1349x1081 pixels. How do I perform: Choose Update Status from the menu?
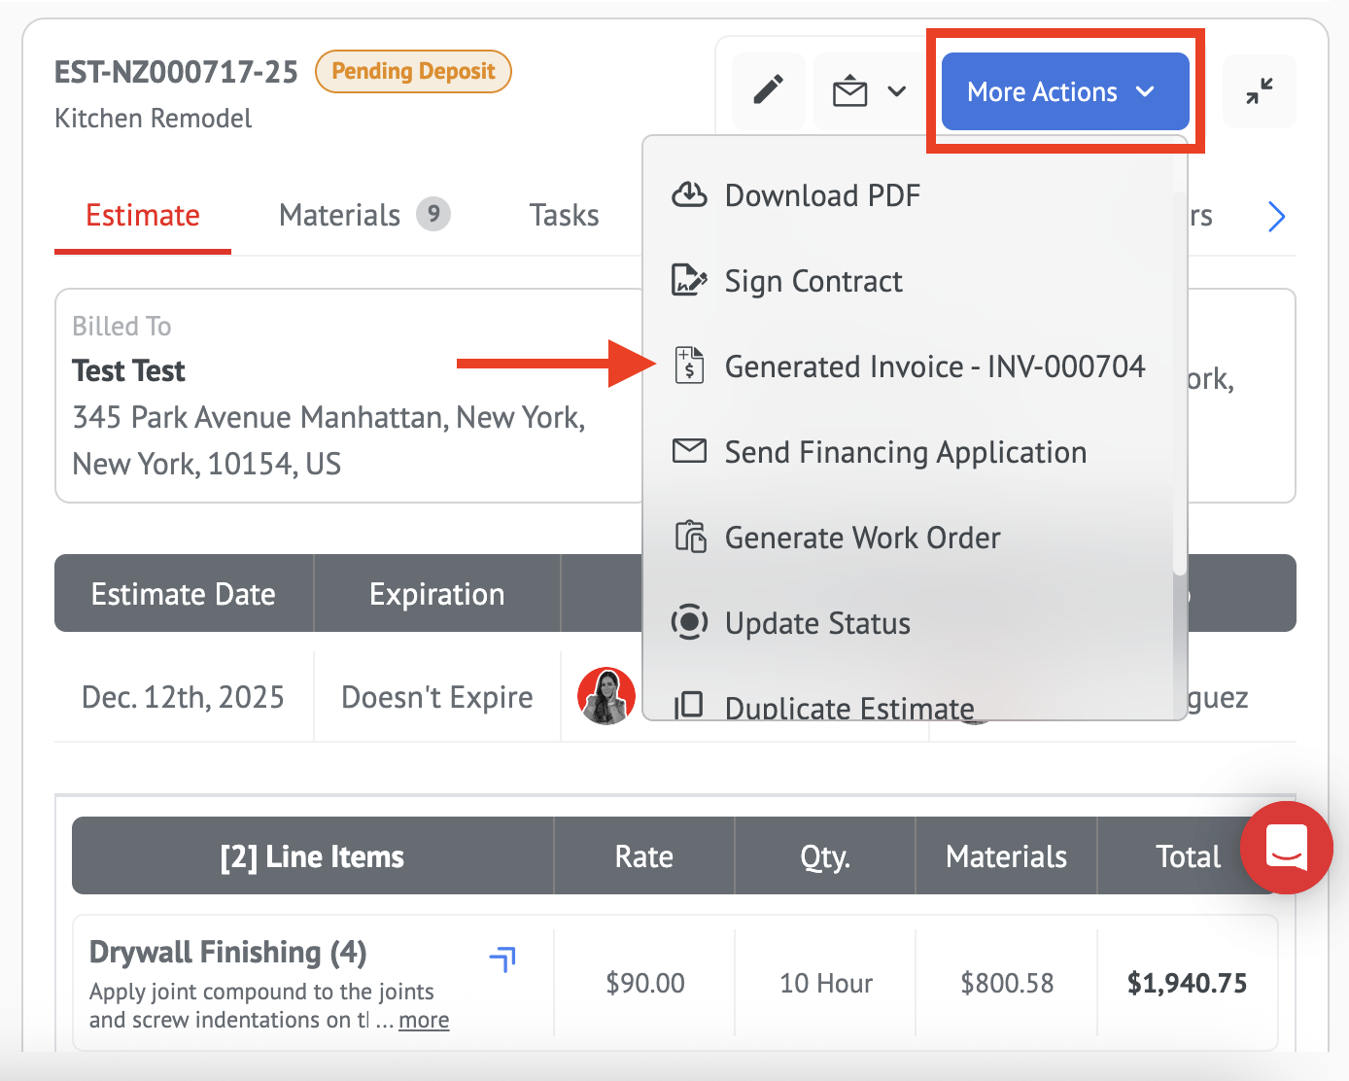[x=816, y=623]
